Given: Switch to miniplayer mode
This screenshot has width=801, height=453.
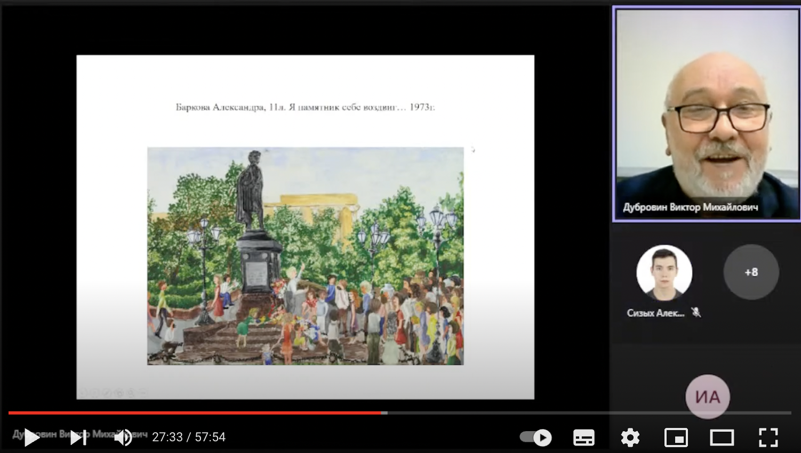Looking at the screenshot, I should [676, 438].
